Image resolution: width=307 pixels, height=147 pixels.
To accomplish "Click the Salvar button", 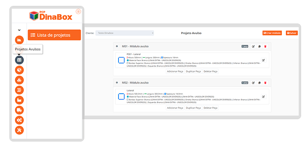I will pos(292,33).
